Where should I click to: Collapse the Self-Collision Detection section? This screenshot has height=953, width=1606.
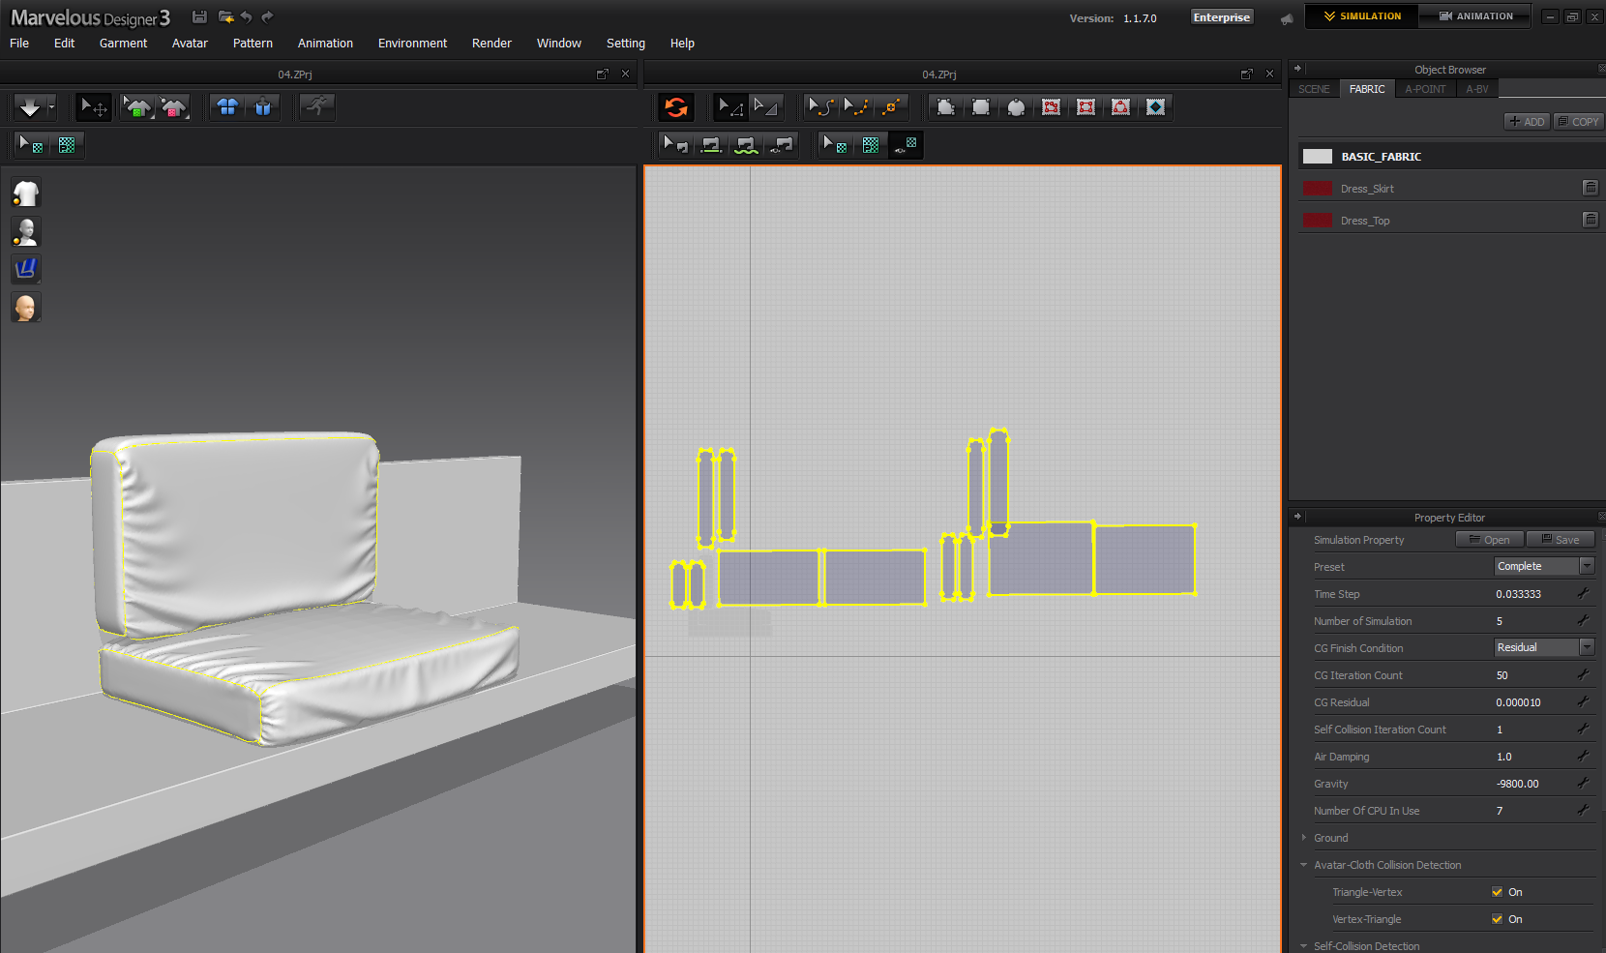click(1304, 946)
